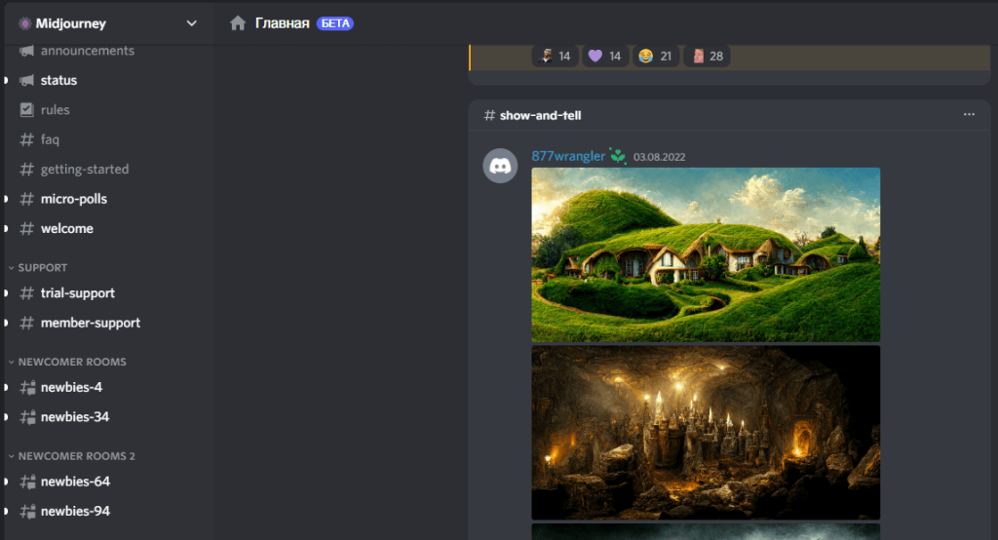Collapse the SUPPORT category

tap(42, 267)
